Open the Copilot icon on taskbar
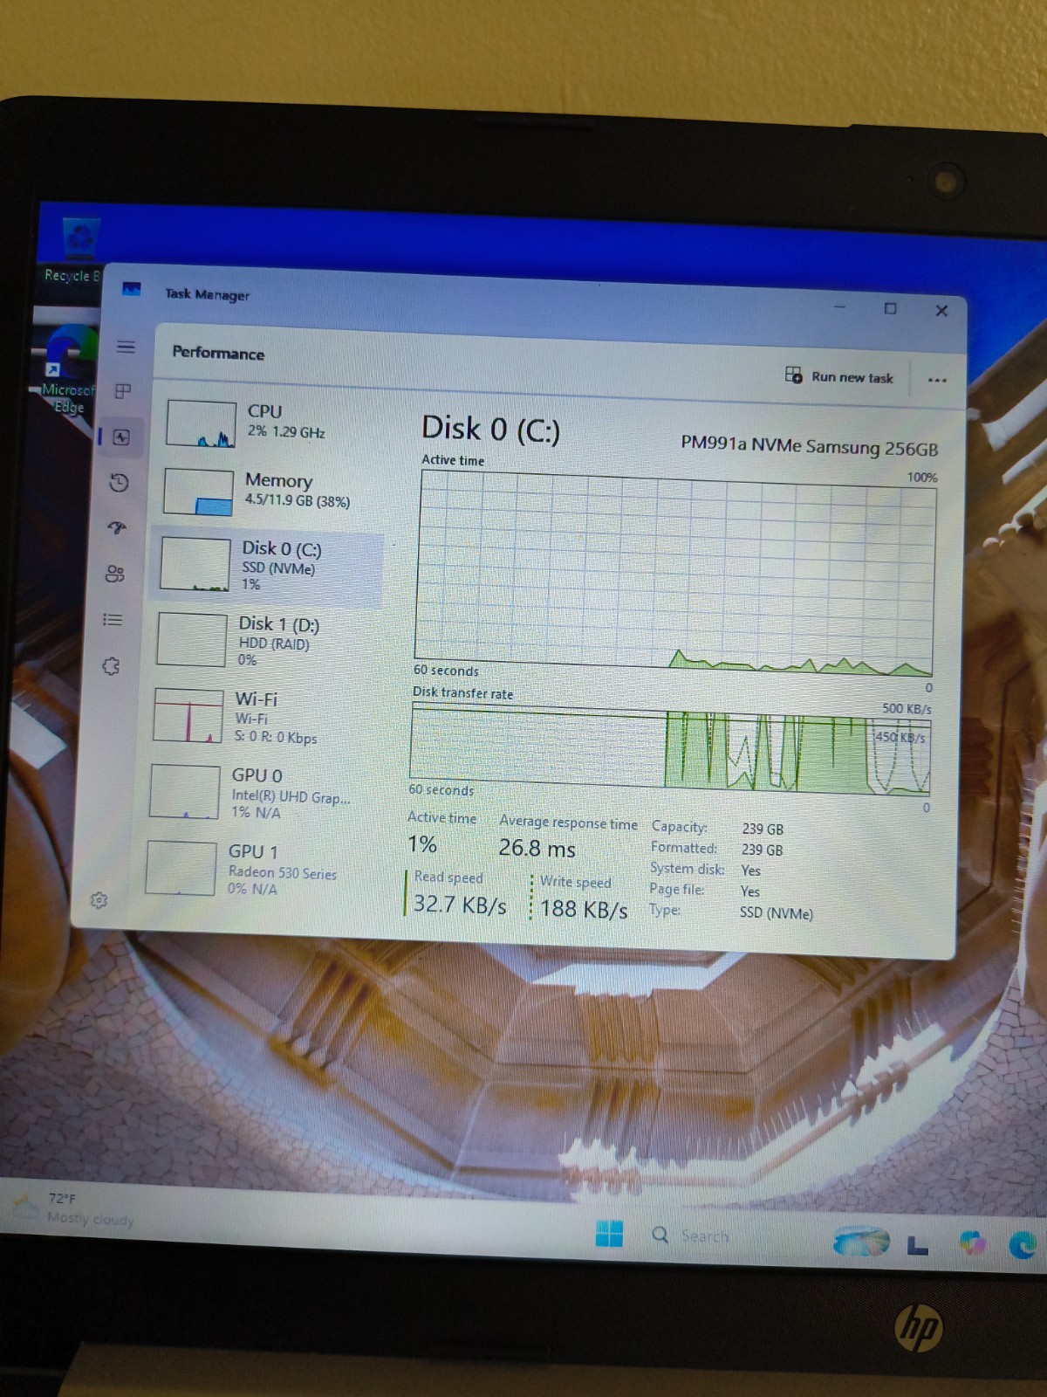 972,1242
